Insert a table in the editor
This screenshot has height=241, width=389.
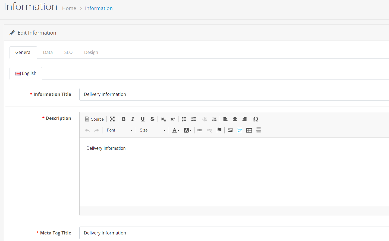249,130
